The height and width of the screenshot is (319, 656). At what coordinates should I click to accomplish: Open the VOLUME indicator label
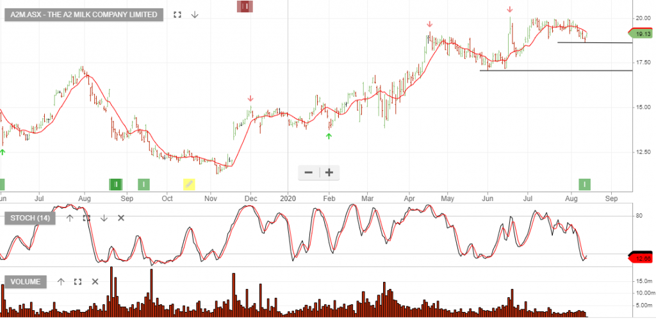[26, 282]
